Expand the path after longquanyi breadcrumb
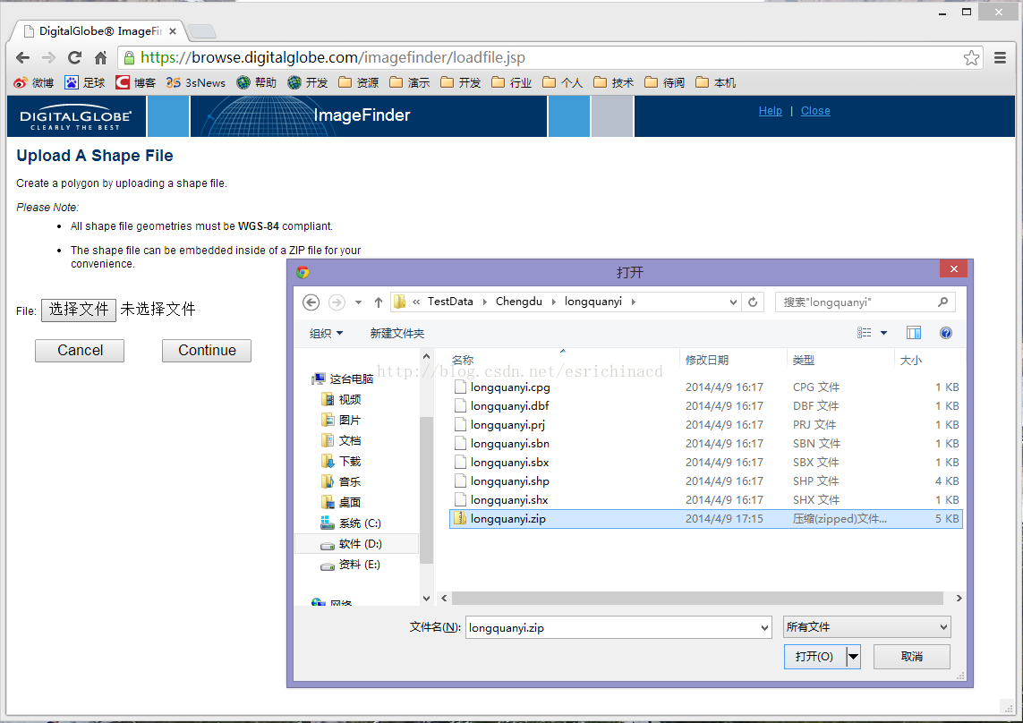The height and width of the screenshot is (723, 1023). click(633, 302)
